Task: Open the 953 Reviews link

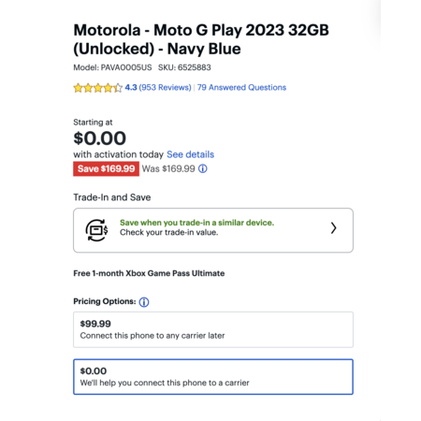Action: (165, 87)
